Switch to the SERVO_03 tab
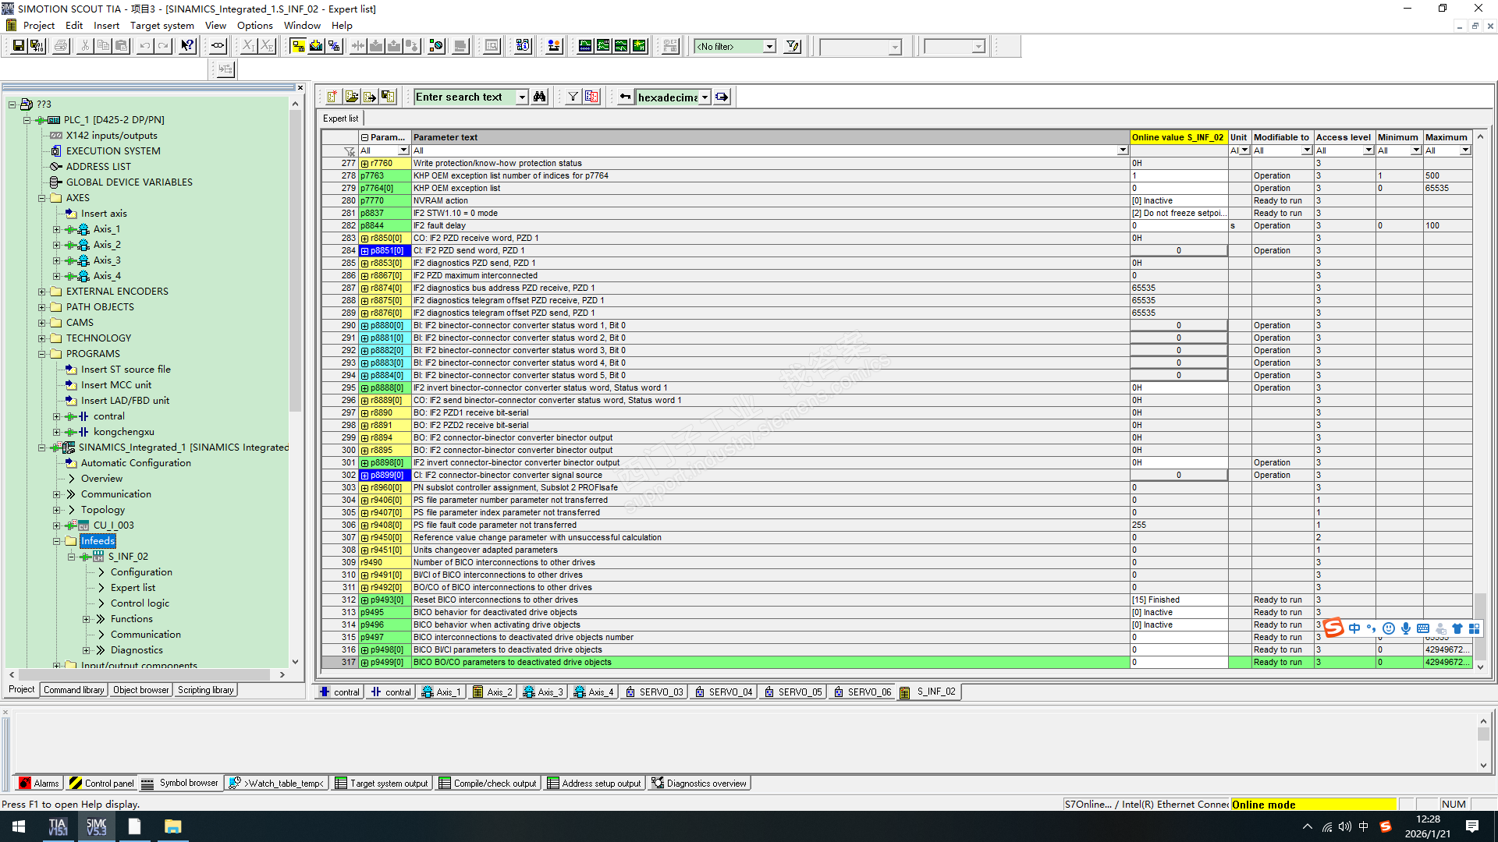 coord(655,692)
